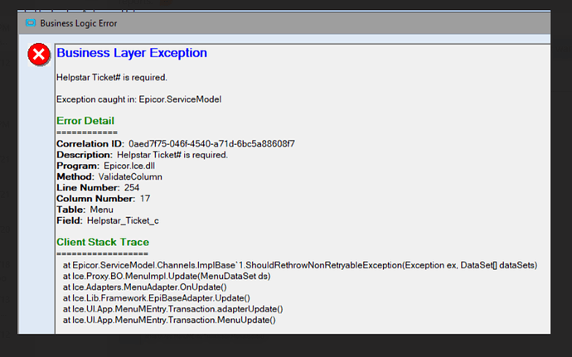Select the green Client Stack Trace heading
The image size is (572, 357).
click(x=103, y=242)
